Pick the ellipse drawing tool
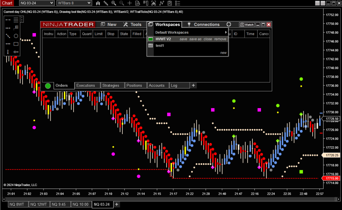The image size is (342, 210). point(16,36)
